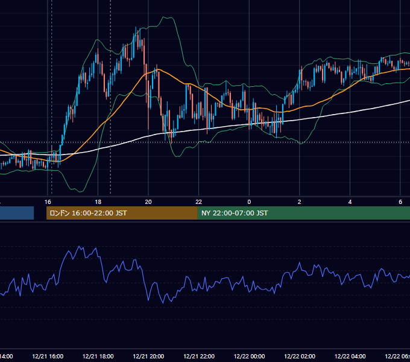Viewport: 410px width, 362px height.
Task: Select the 12/22 02:00 date label
Action: coord(300,356)
